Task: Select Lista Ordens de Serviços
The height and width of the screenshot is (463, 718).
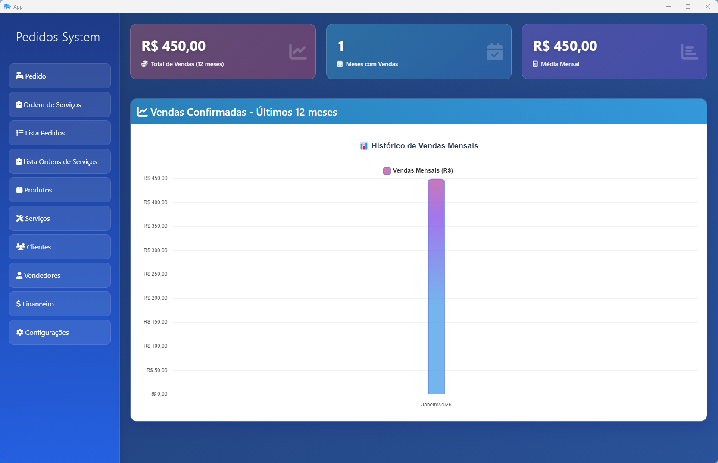Action: click(60, 161)
